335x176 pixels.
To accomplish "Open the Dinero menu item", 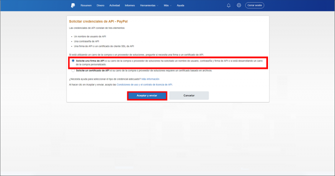I will pos(100,5).
